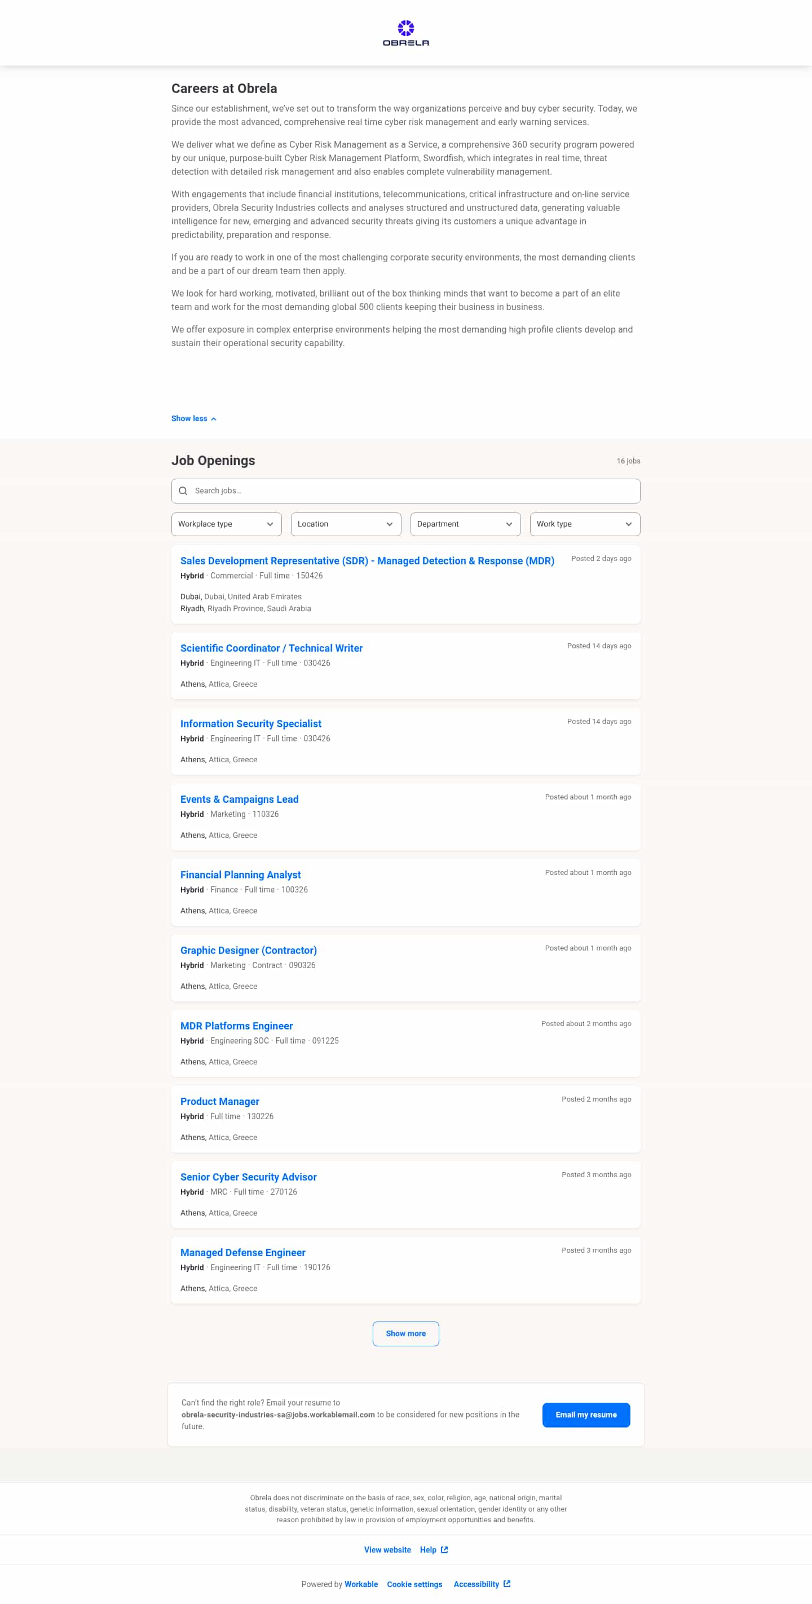
Task: Open Senior Cyber Security Advisor job
Action: (x=249, y=1177)
